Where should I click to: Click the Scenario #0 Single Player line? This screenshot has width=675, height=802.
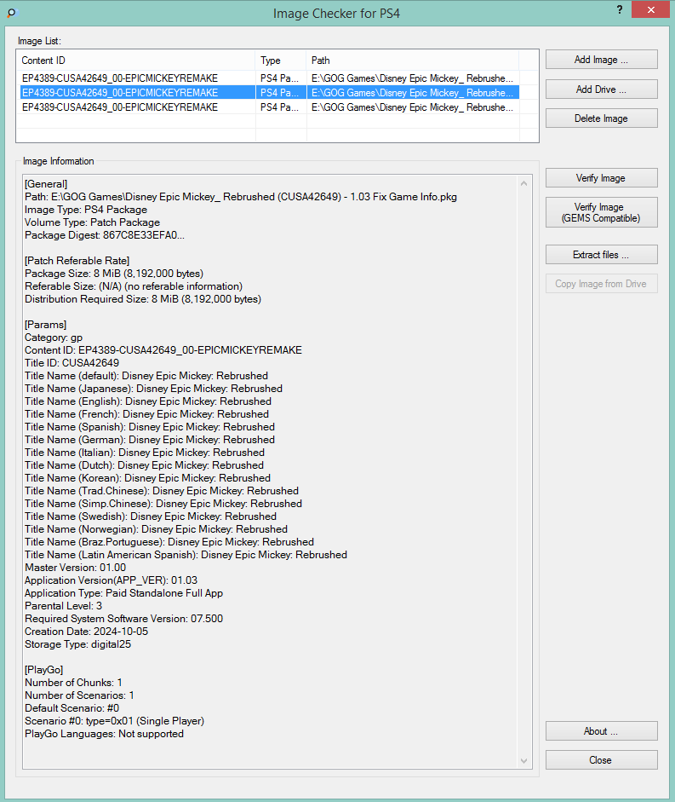(115, 721)
